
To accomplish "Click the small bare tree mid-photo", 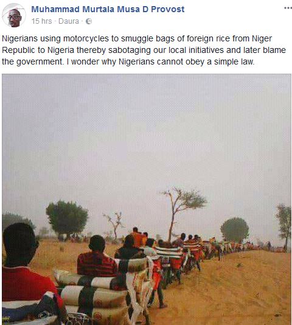I will [x=115, y=226].
